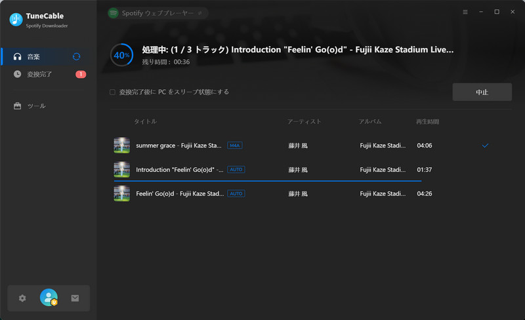Click AUTO badge on Feelin' Go(o)d track

(236, 193)
